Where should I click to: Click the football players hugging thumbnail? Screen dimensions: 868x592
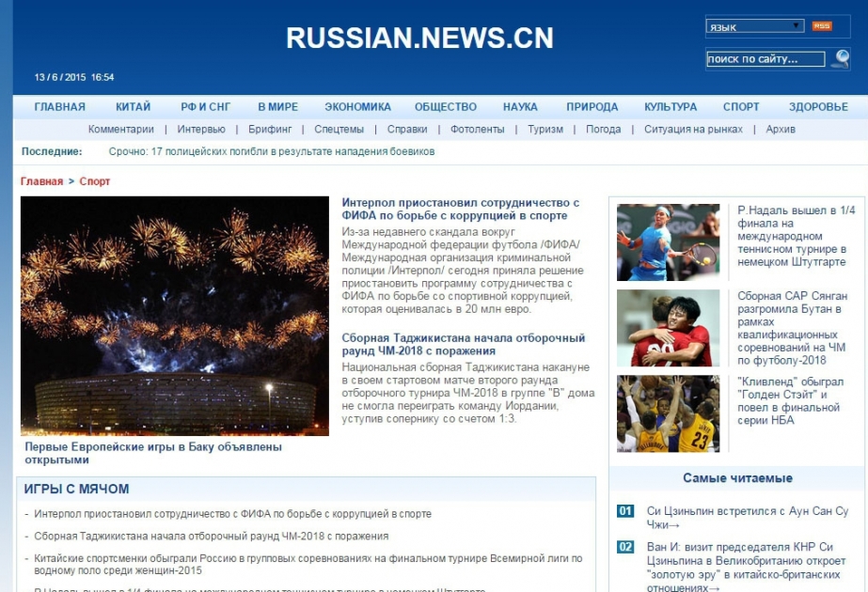(668, 328)
